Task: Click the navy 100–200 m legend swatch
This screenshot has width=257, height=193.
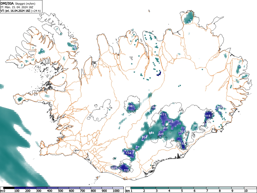Action: 20,188
